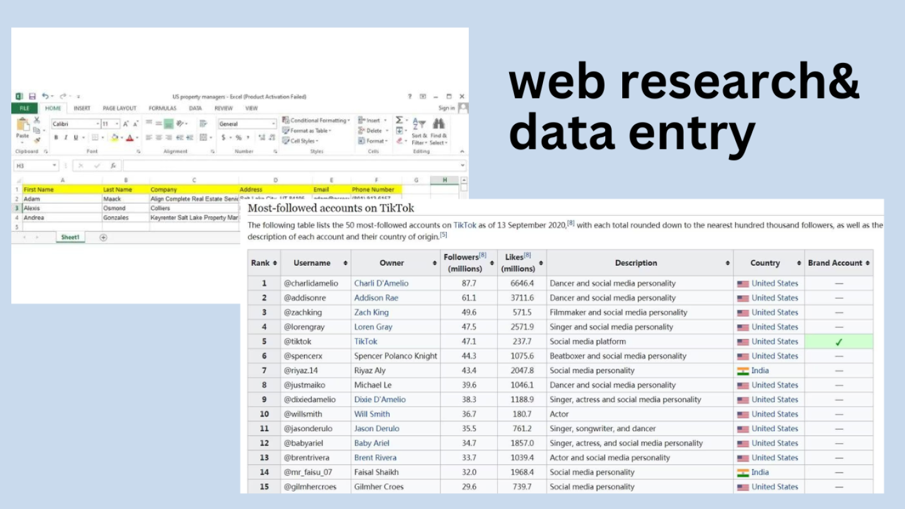Click United States link in the Will Smith row

point(774,414)
